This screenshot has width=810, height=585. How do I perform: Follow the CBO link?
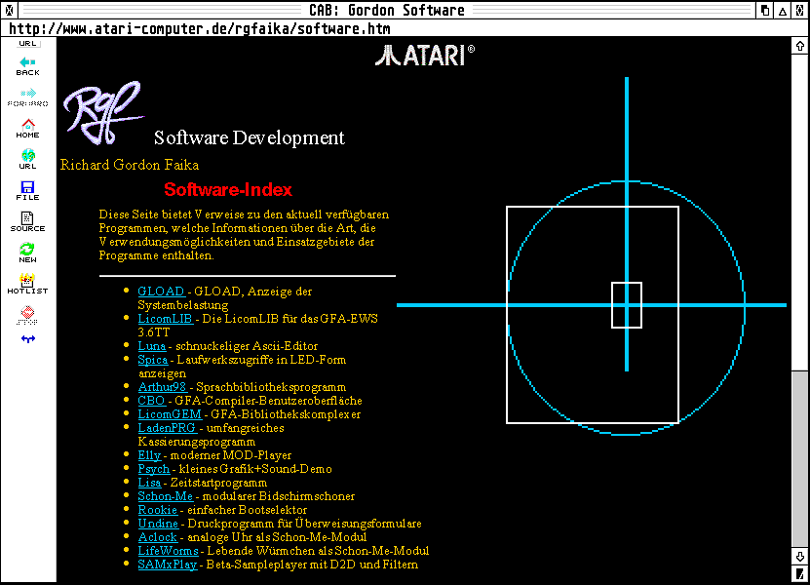tap(151, 401)
